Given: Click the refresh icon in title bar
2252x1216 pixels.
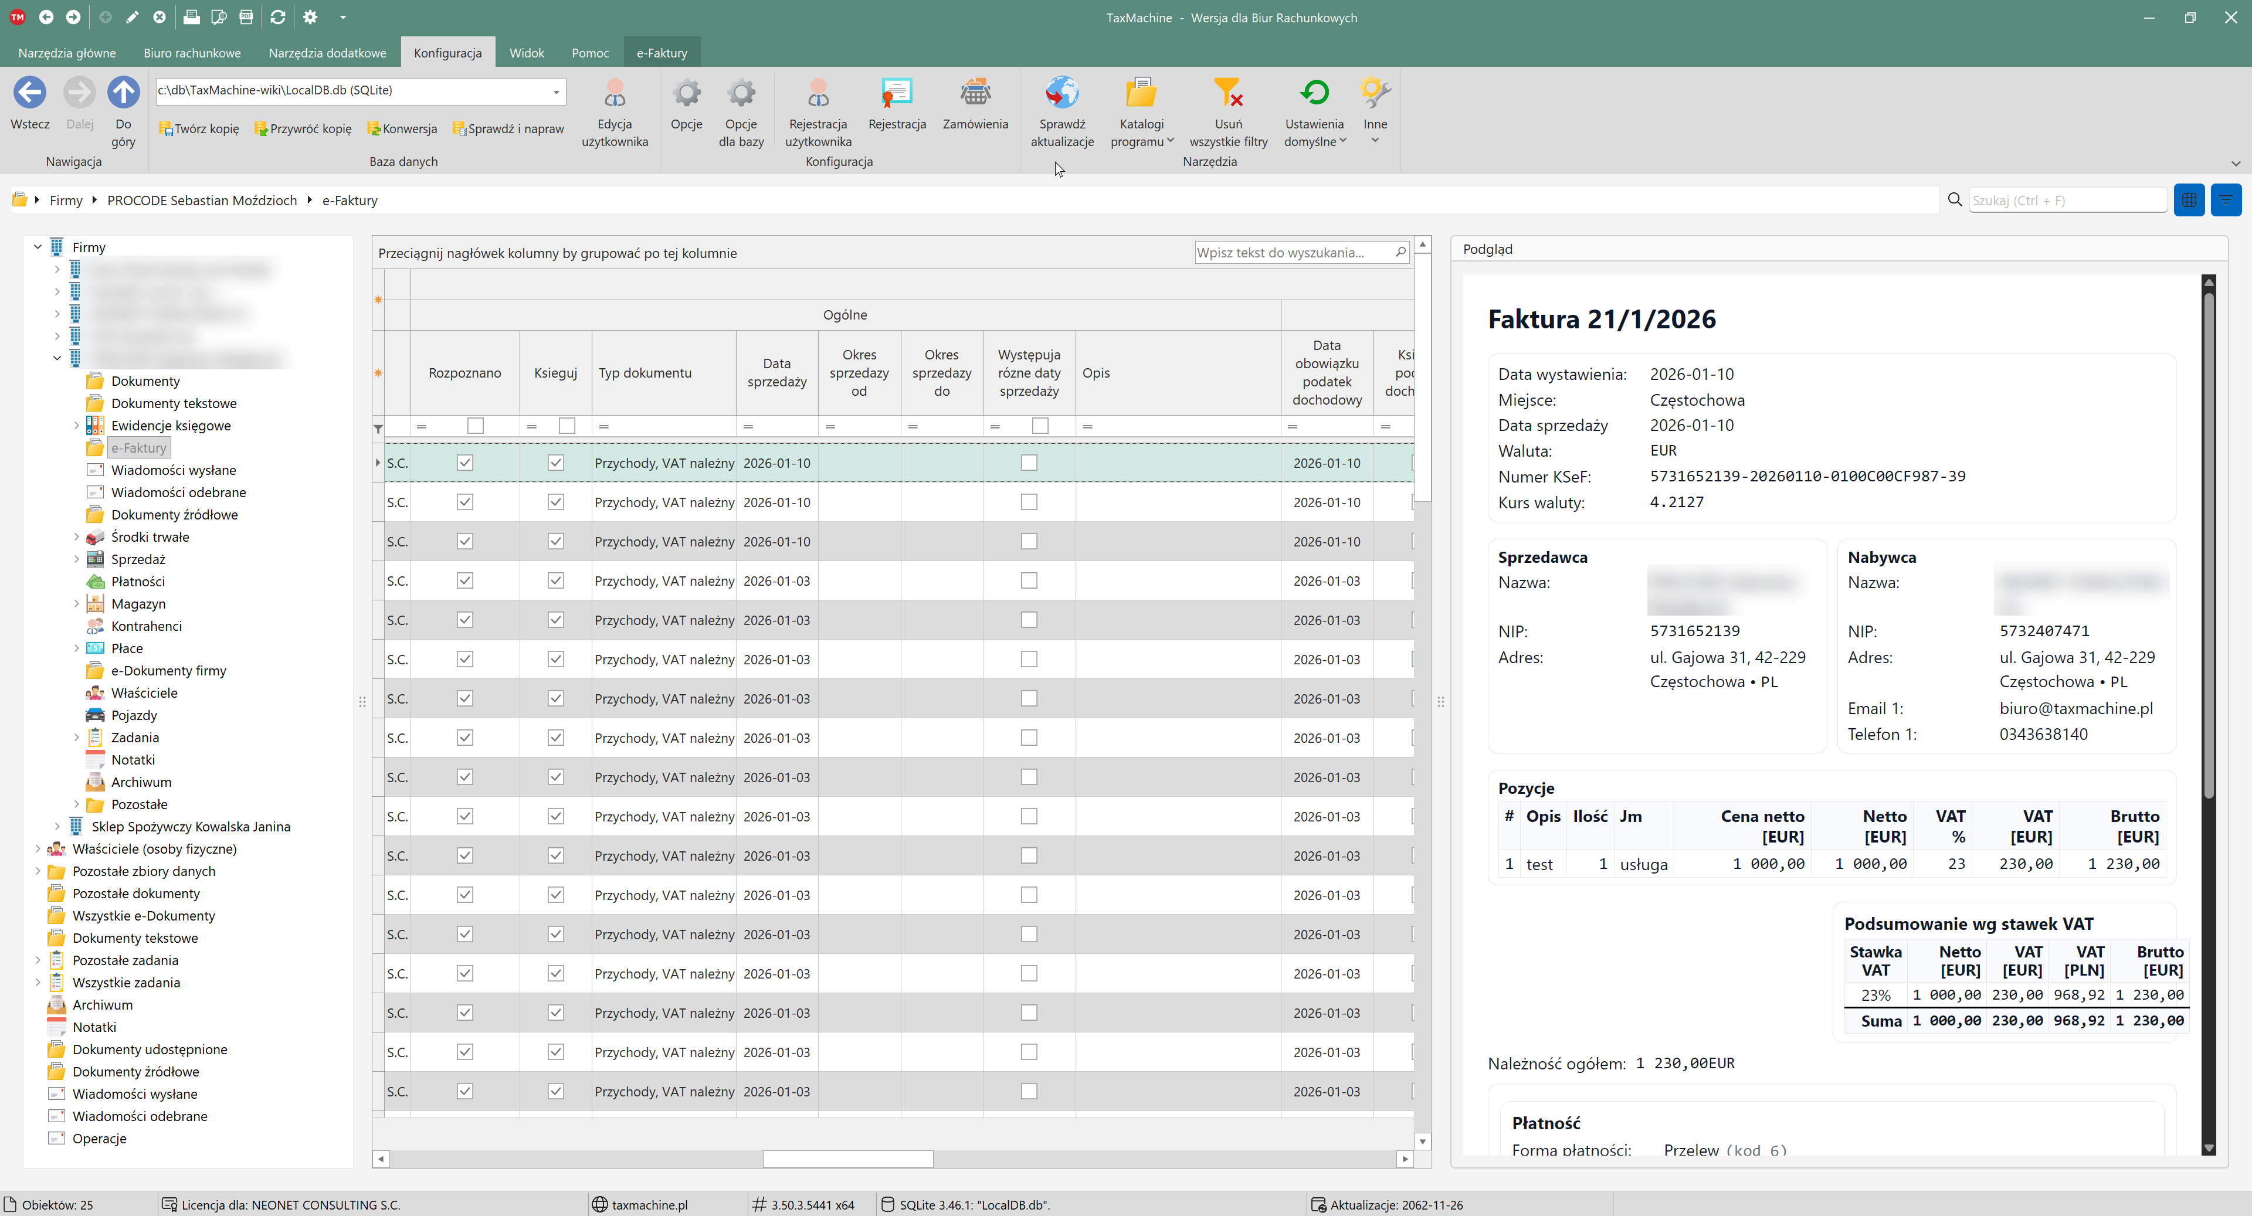Looking at the screenshot, I should point(278,16).
